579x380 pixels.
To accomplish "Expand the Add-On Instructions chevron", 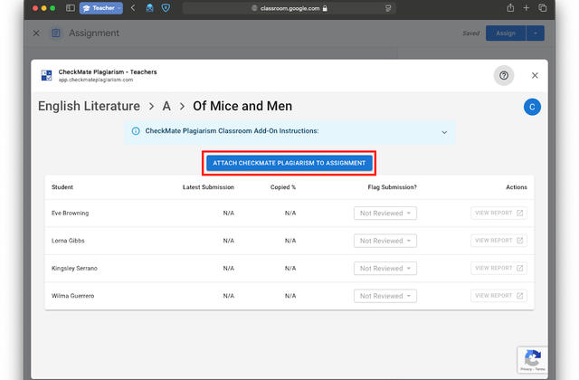I will (x=444, y=132).
